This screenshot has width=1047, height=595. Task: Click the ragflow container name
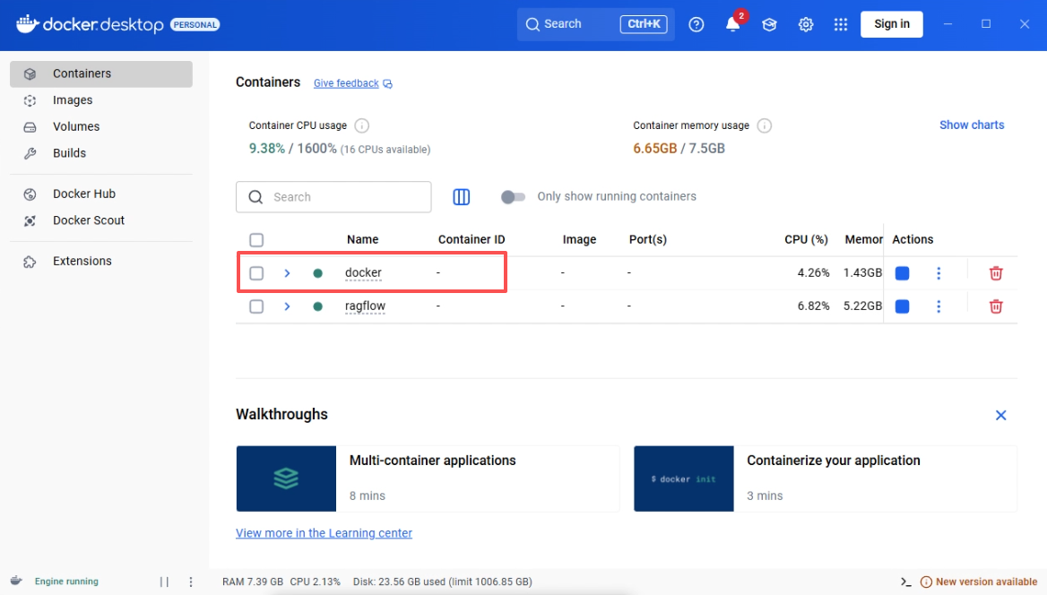coord(365,306)
